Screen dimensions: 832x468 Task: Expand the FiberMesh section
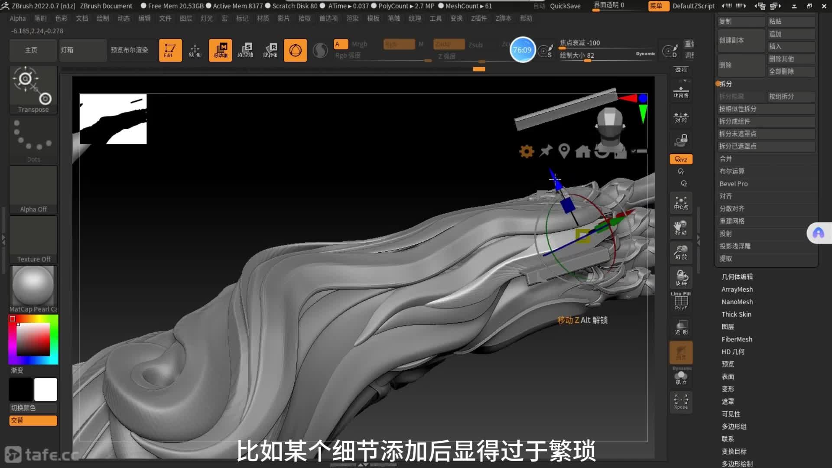point(737,339)
